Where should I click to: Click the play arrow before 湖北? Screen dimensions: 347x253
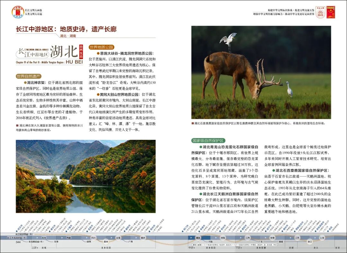click(191, 238)
